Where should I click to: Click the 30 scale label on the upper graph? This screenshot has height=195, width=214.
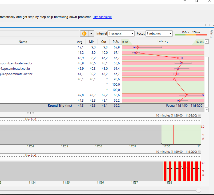click(203, 127)
